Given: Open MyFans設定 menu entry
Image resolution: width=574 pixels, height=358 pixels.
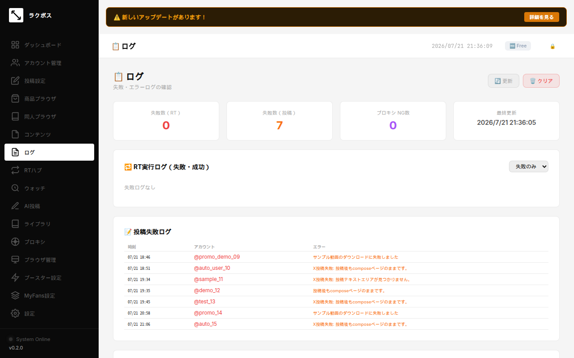Looking at the screenshot, I should 49,295.
